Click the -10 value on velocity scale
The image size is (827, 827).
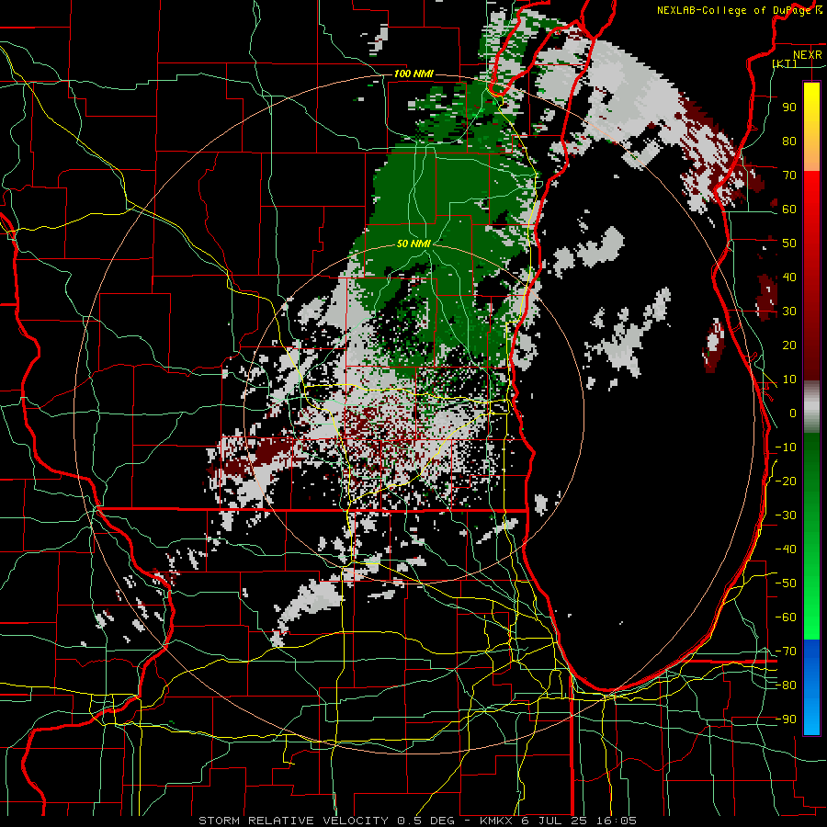coord(786,447)
